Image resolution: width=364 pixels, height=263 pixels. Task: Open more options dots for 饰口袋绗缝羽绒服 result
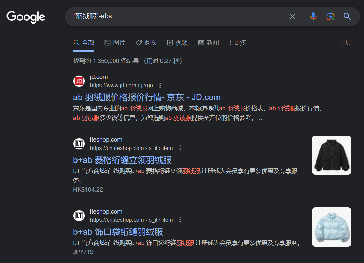[x=180, y=220]
